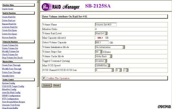This screenshot has height=109, width=172.
Task: Open the Volume Raid Level dropdown
Action: tap(101, 33)
